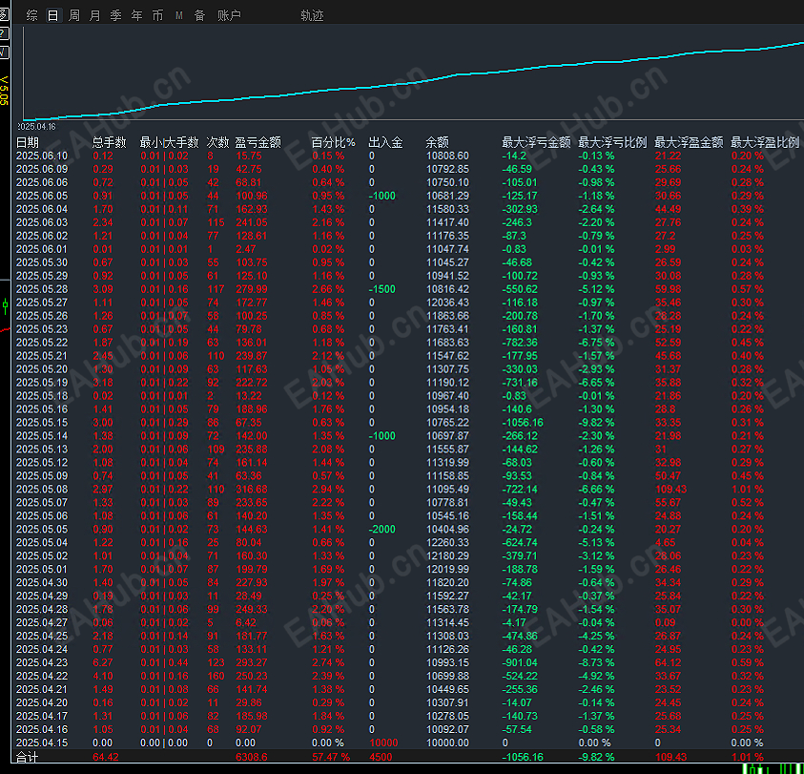Click total lots 64.42 in 合计 row
The image size is (804, 774).
tap(106, 757)
